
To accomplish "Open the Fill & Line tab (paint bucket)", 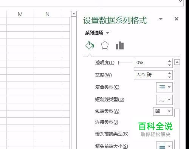I will pyautogui.click(x=90, y=45).
